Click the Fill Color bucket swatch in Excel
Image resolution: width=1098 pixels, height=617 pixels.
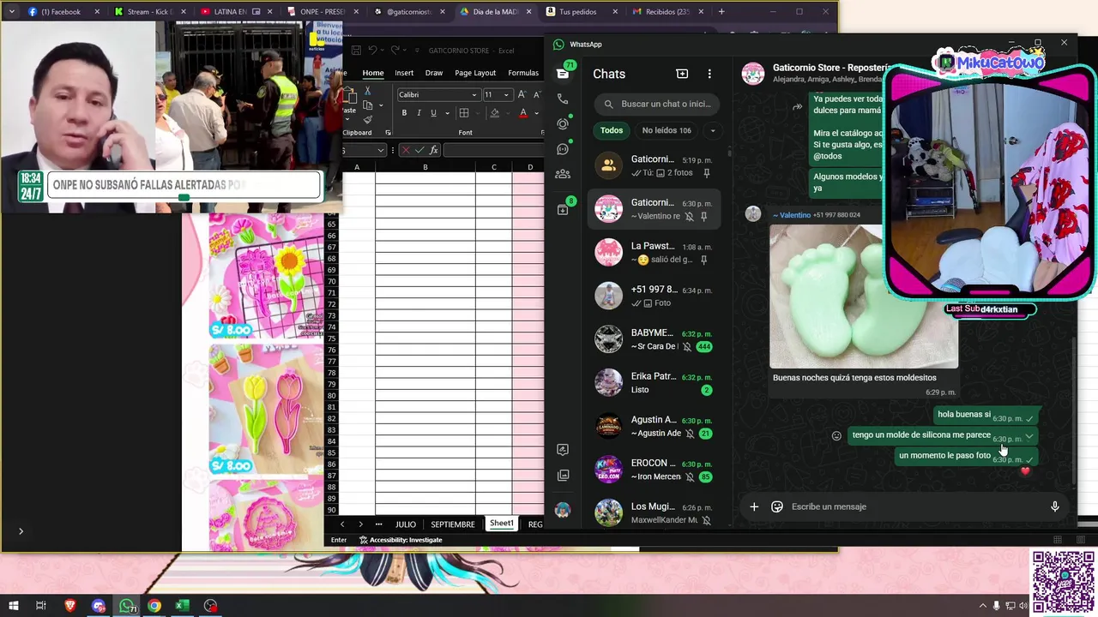click(x=494, y=113)
